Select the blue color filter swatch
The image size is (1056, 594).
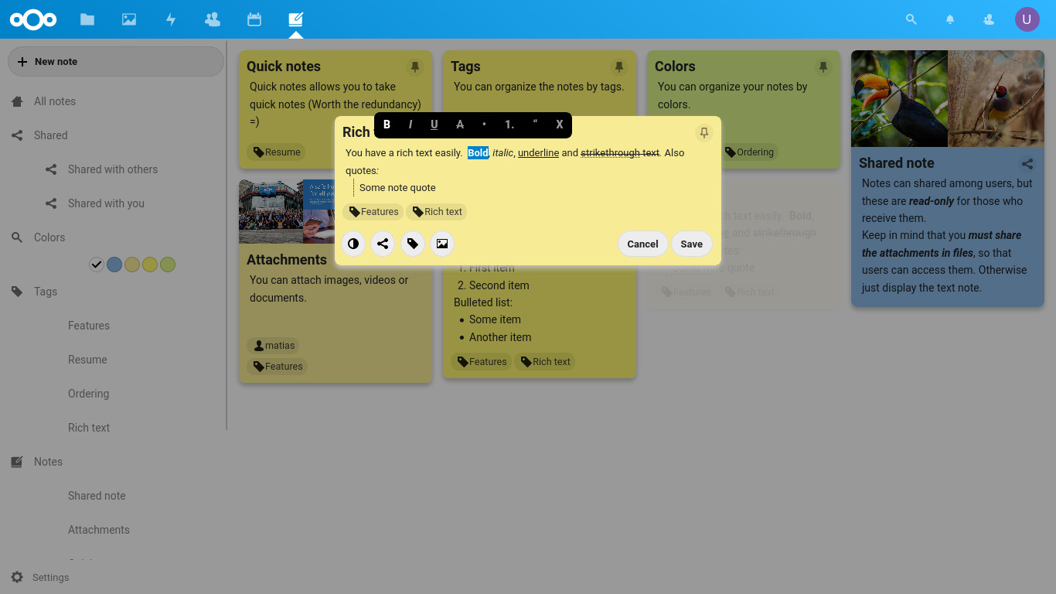114,264
